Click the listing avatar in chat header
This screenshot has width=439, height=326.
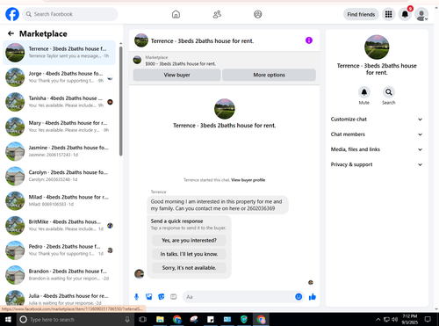point(141,40)
